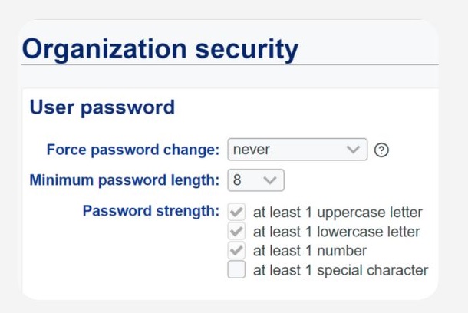468x313 pixels.
Task: Click the 'Password strength:' field label
Action: click(x=150, y=211)
